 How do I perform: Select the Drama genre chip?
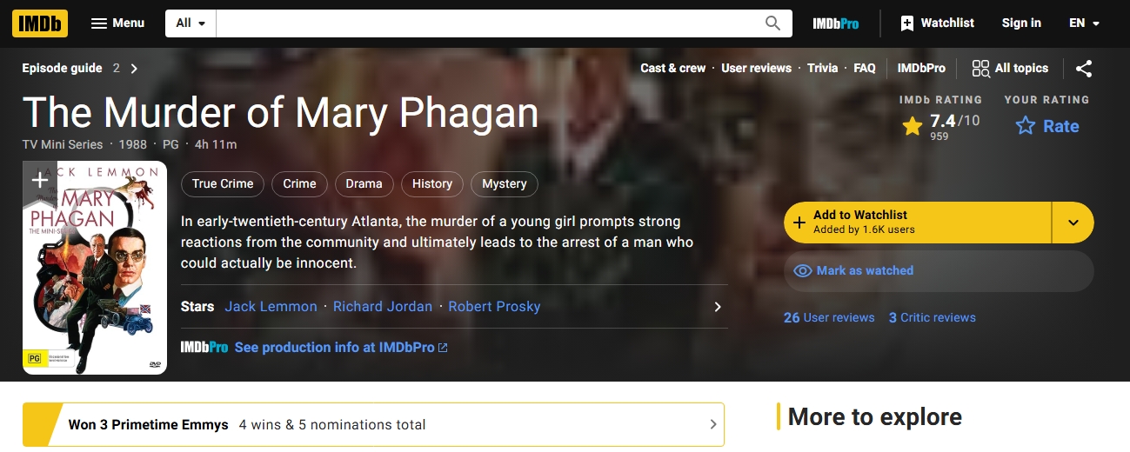pos(364,183)
